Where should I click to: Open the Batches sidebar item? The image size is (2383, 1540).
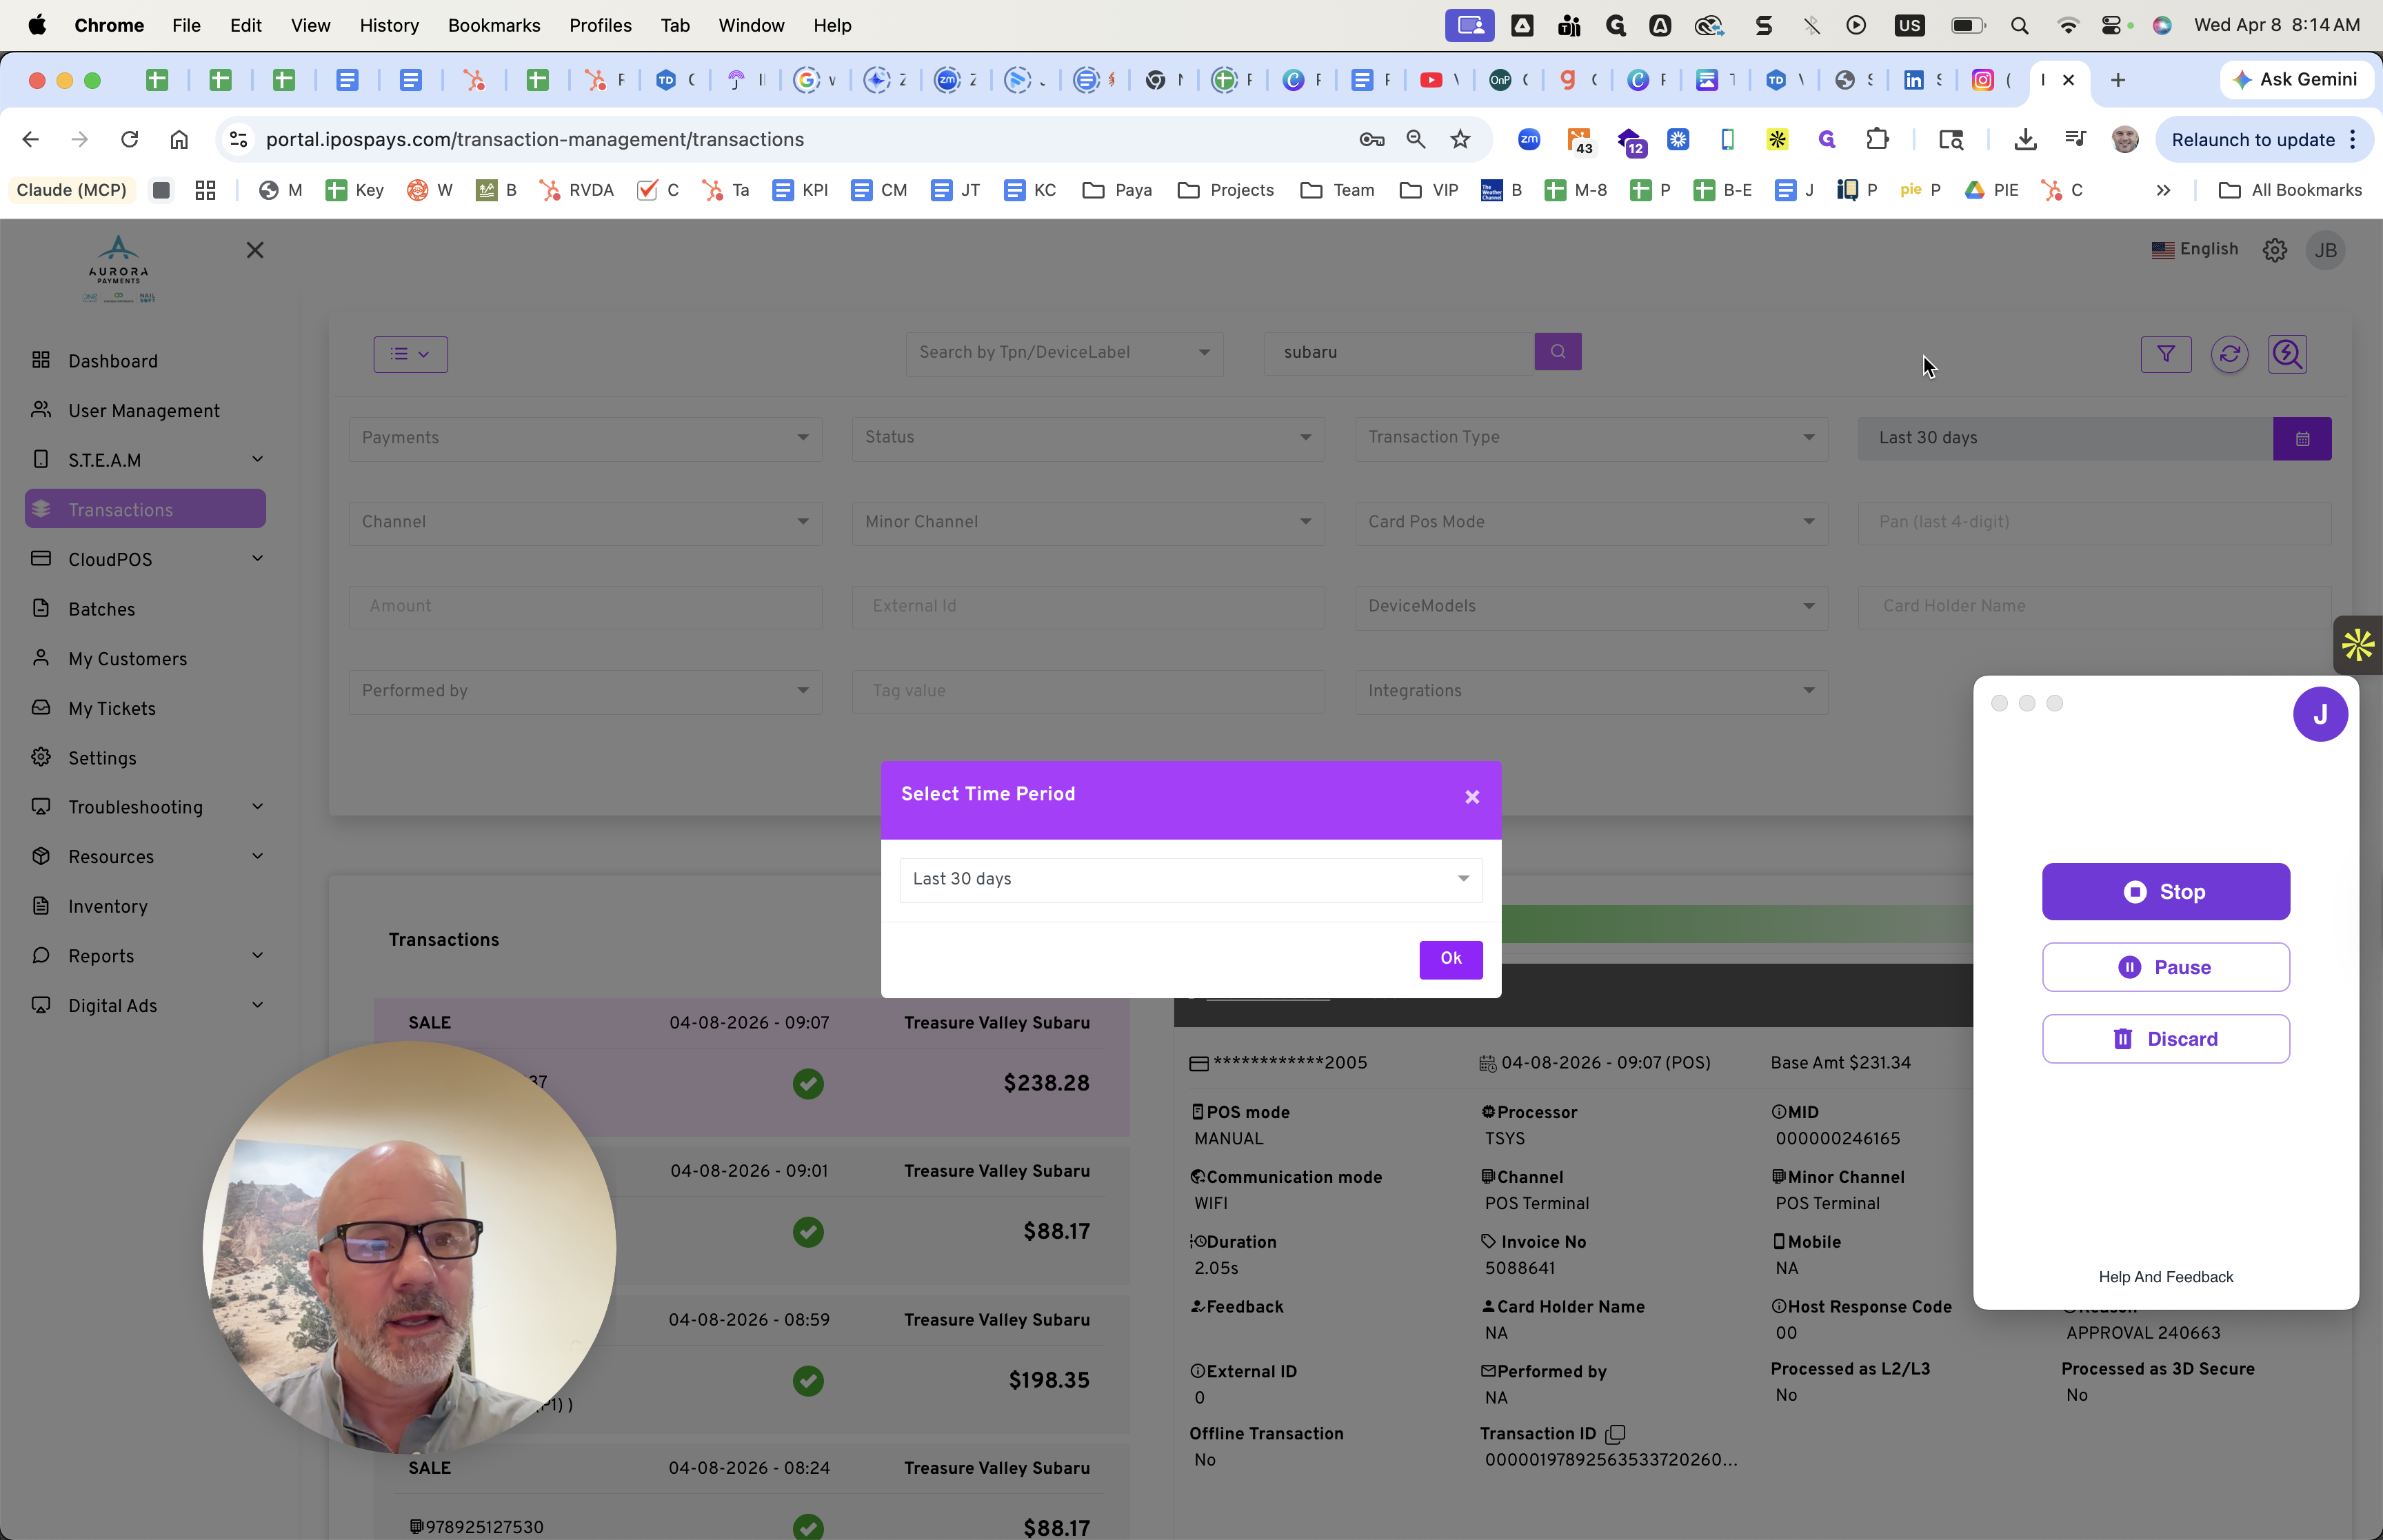[x=102, y=609]
